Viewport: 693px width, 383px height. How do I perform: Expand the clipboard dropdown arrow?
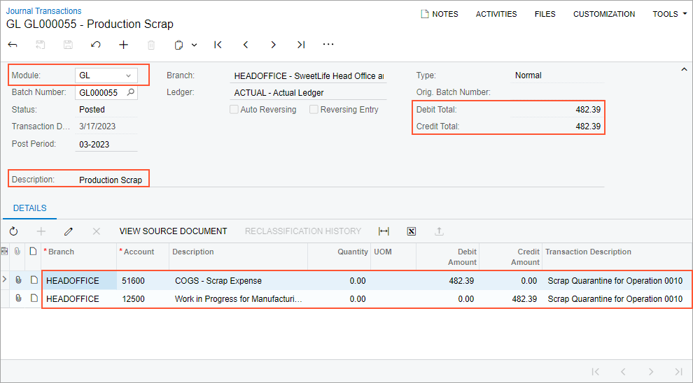click(x=194, y=45)
